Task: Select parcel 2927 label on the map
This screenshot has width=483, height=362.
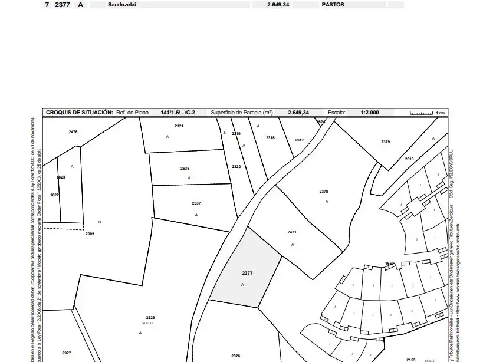Action: pos(67,353)
